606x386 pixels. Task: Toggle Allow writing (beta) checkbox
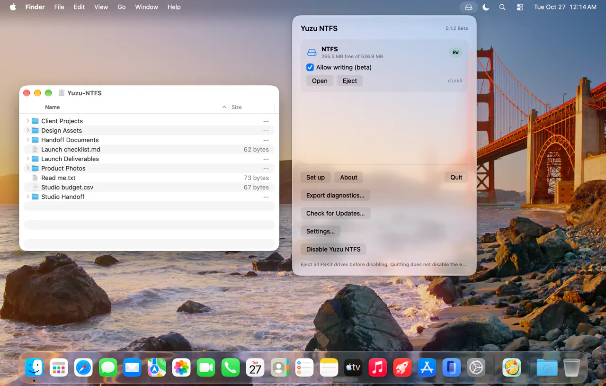[310, 67]
